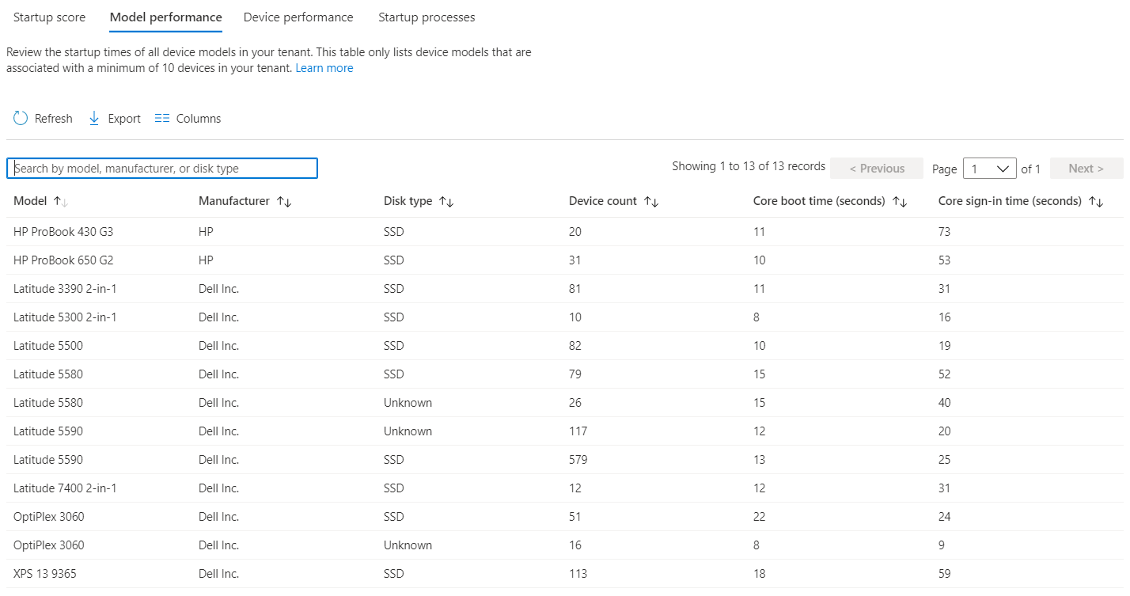Open the Page number dropdown
This screenshot has height=596, width=1130.
click(989, 168)
